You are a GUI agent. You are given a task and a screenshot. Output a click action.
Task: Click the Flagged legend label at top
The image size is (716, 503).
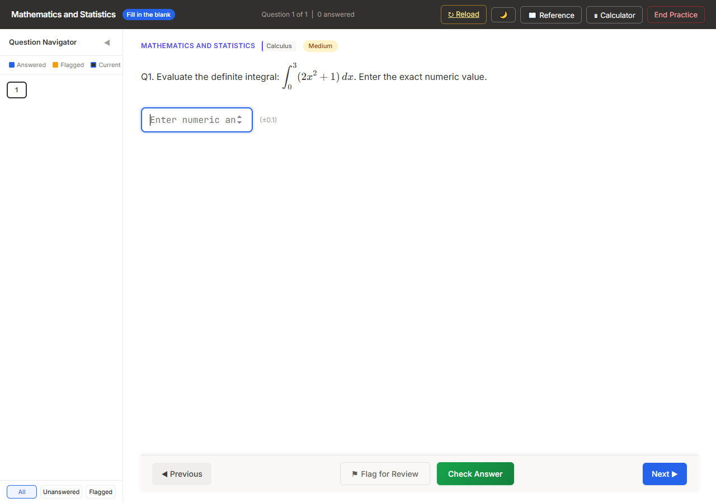point(72,65)
